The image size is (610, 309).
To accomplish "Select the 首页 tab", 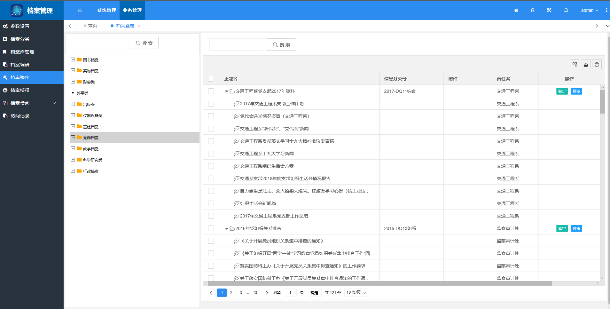I will [x=92, y=26].
